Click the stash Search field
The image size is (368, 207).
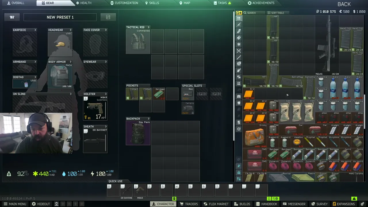254,13
